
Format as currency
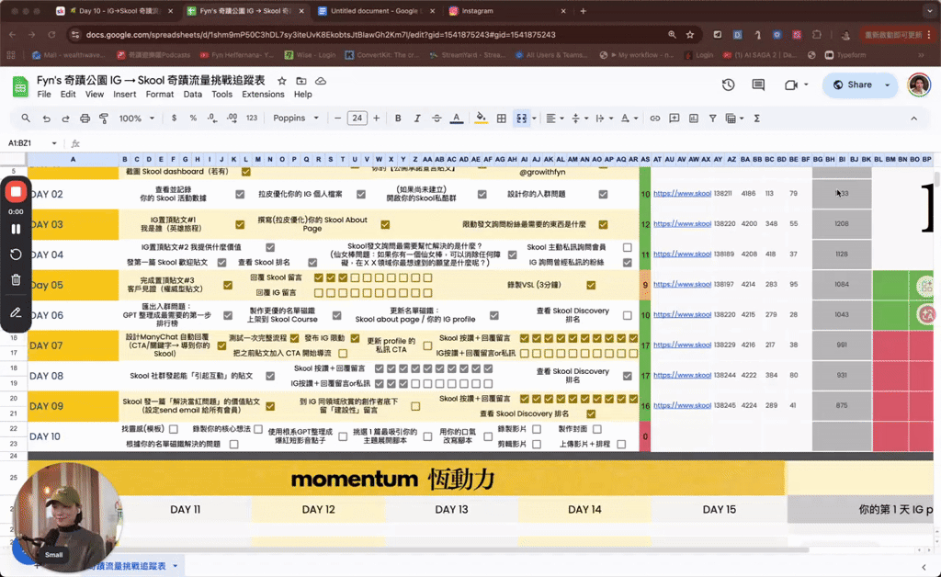(174, 119)
